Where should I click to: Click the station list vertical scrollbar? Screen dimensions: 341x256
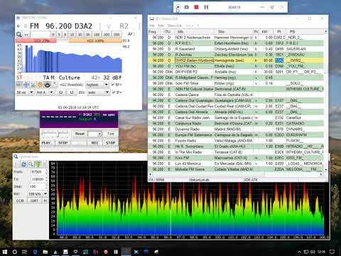click(x=326, y=100)
